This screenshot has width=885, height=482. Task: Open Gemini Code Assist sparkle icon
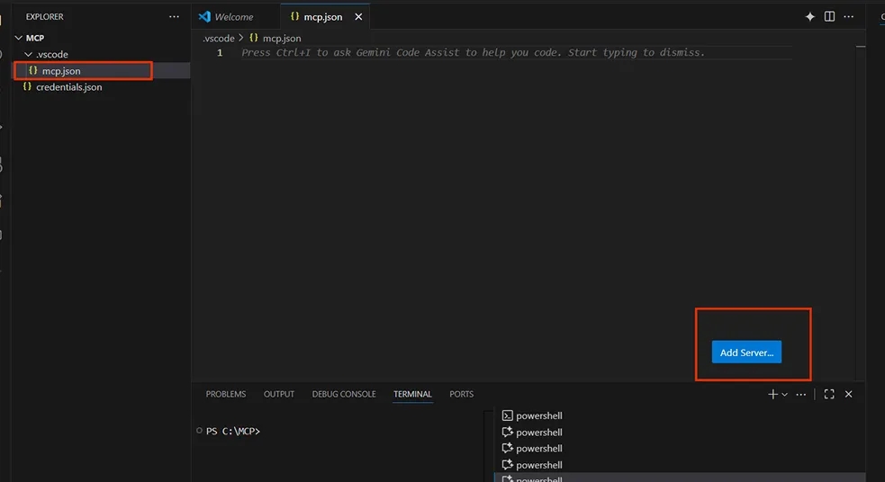[x=810, y=16]
